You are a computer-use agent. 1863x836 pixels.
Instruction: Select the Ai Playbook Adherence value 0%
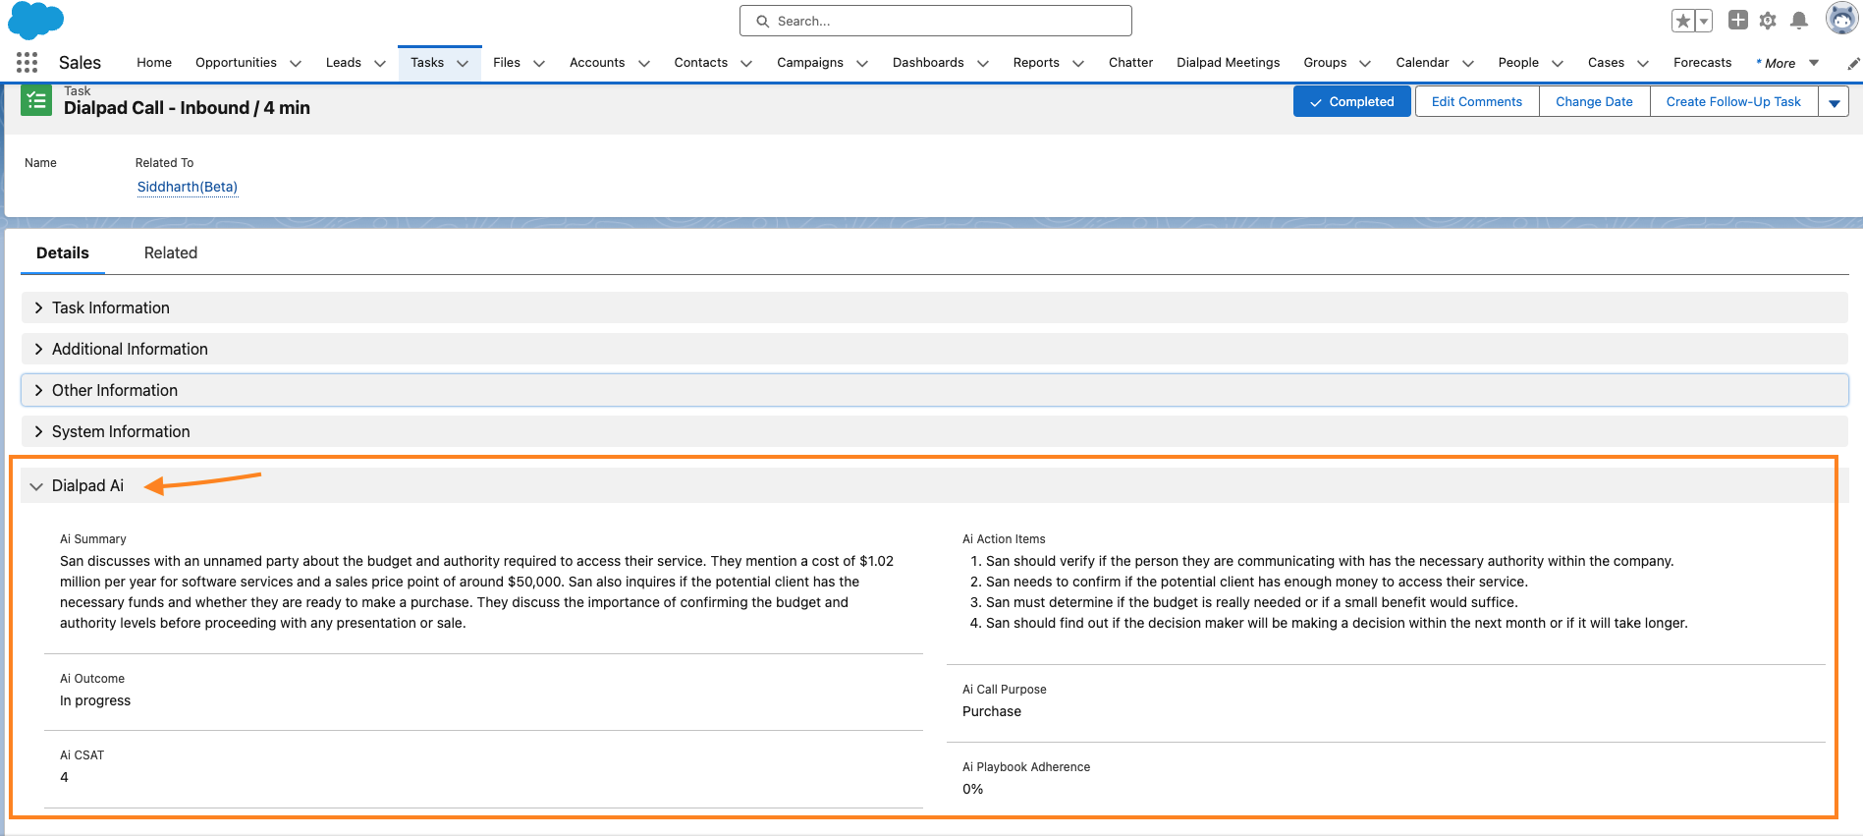click(x=972, y=789)
